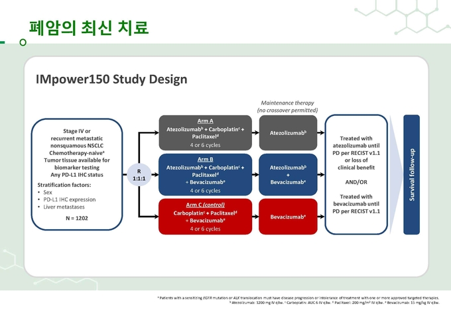Click 'AND/OR' in the treatment box
This screenshot has height=312, width=451.
[356, 182]
